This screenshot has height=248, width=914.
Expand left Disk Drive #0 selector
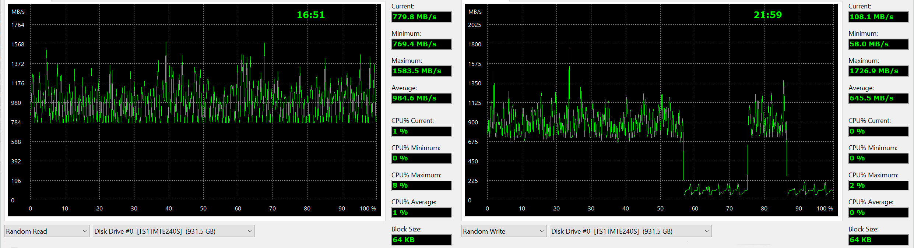[x=173, y=231]
